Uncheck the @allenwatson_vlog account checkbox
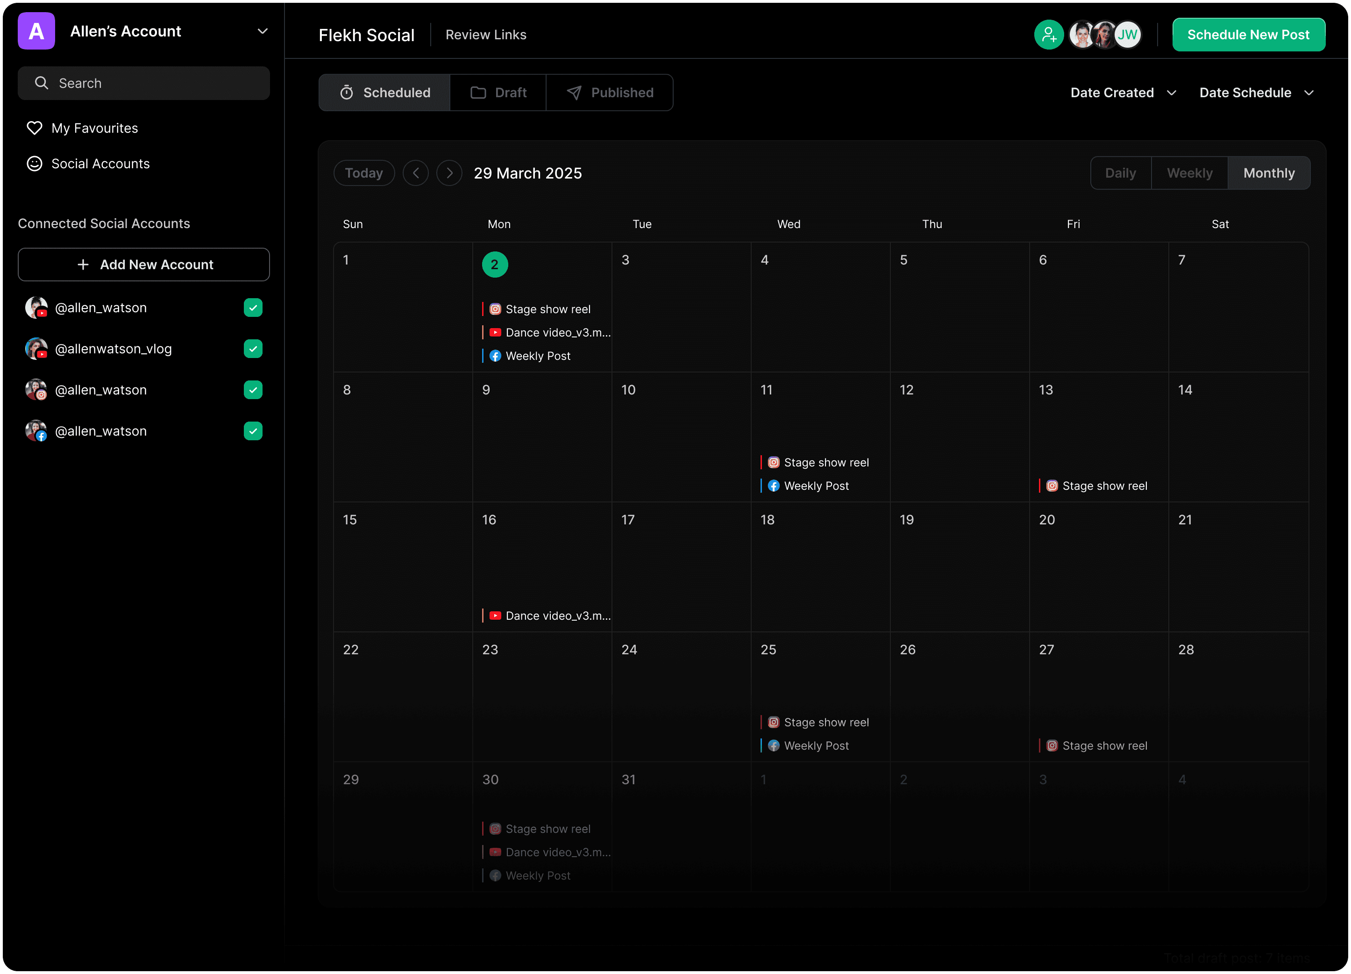Screen dimensions: 1351x974 253,349
